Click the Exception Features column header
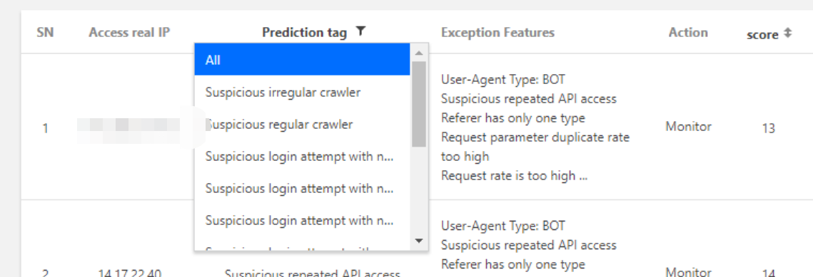813x277 pixels. [x=498, y=33]
